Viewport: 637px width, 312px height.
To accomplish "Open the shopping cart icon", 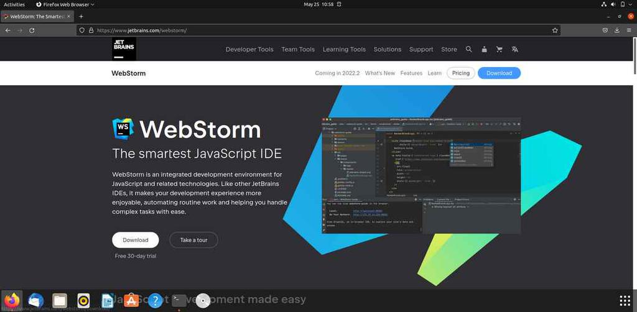I will tap(500, 49).
